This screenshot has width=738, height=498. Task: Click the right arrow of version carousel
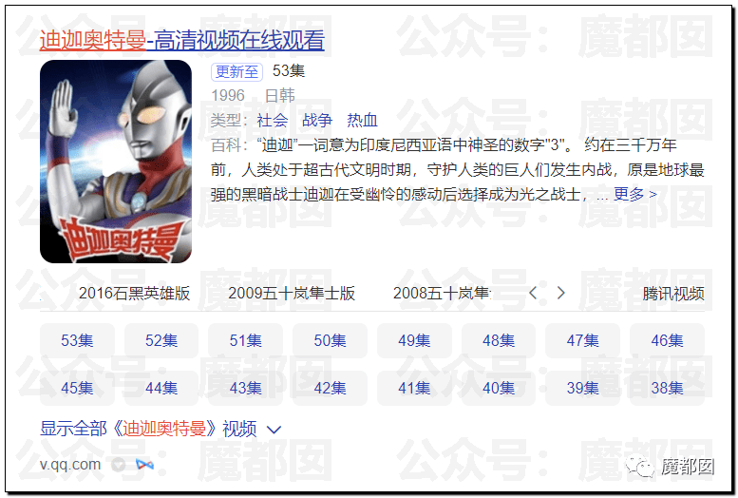click(x=560, y=293)
